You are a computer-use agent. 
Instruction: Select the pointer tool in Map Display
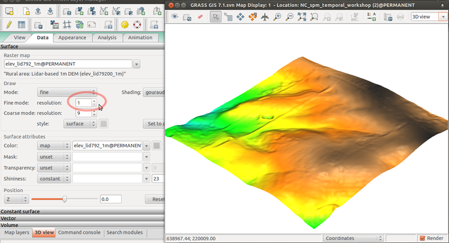tap(215, 17)
